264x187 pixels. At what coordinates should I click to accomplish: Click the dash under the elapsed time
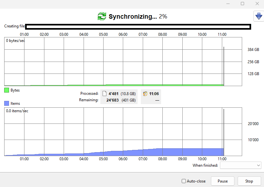(157, 100)
